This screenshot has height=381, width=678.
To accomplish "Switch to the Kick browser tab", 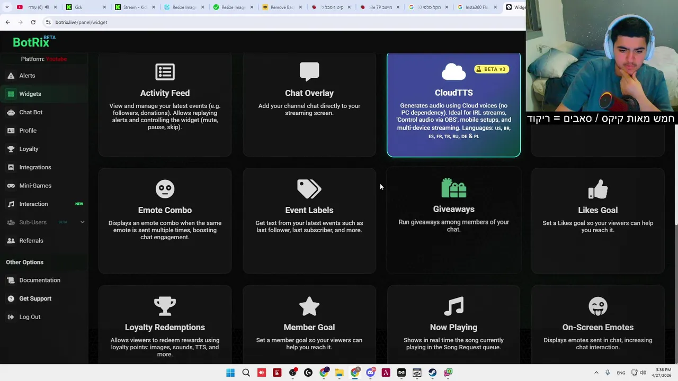I will tap(85, 7).
